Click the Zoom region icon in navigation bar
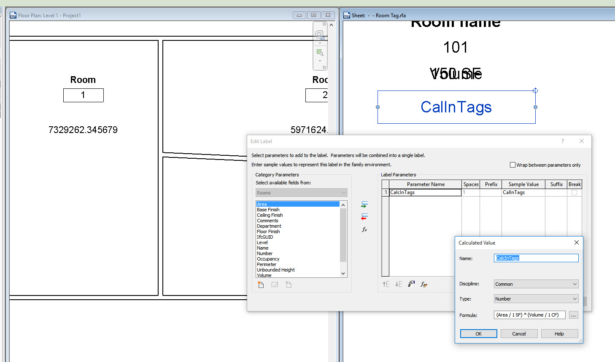615x362 pixels. coord(320,53)
